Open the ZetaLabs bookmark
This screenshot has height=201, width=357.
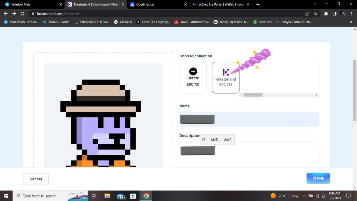(x=262, y=22)
